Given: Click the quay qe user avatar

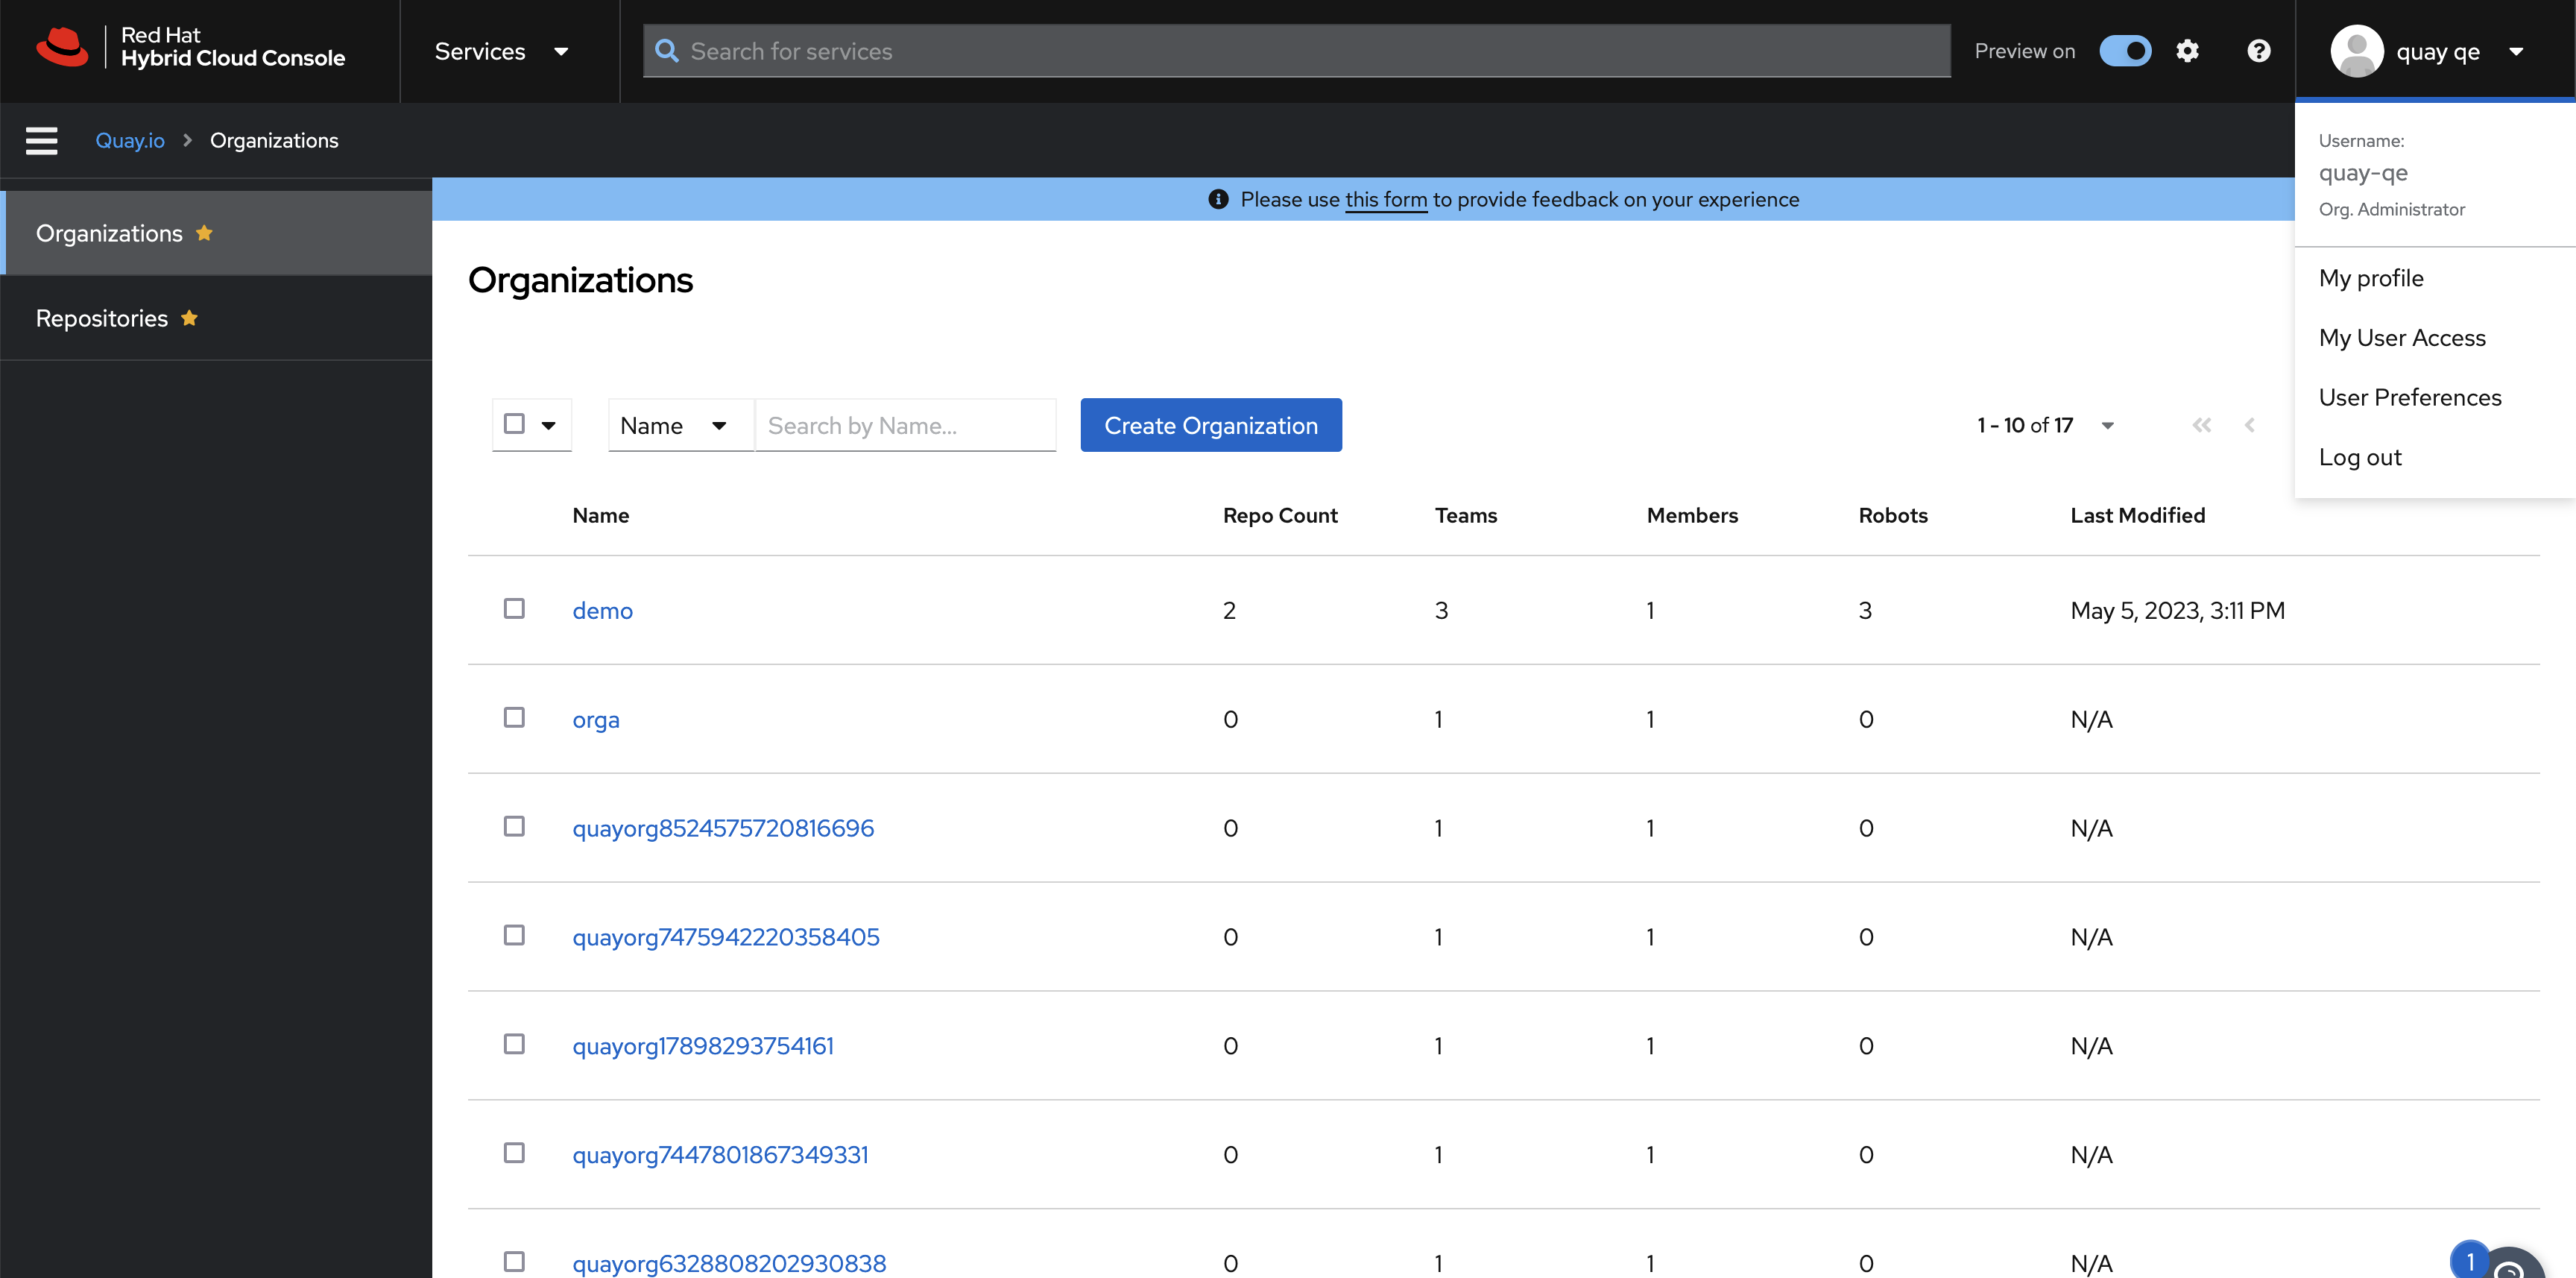Looking at the screenshot, I should tap(2356, 51).
